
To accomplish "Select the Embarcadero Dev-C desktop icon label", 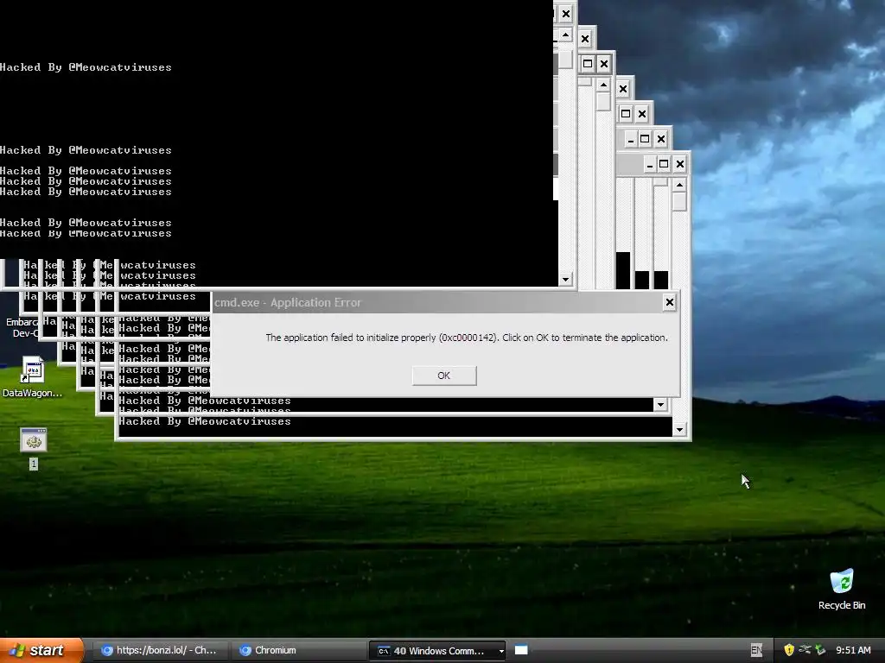I will [21, 327].
